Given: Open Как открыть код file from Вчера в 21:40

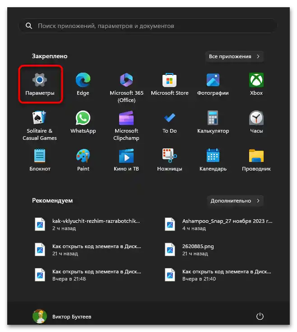Looking at the screenshot, I should click(x=218, y=275).
